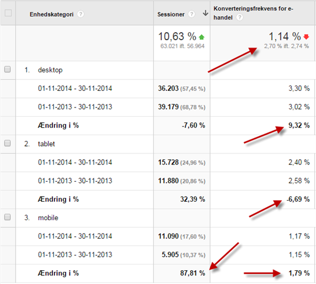Open the tablet device category link

click(x=47, y=144)
